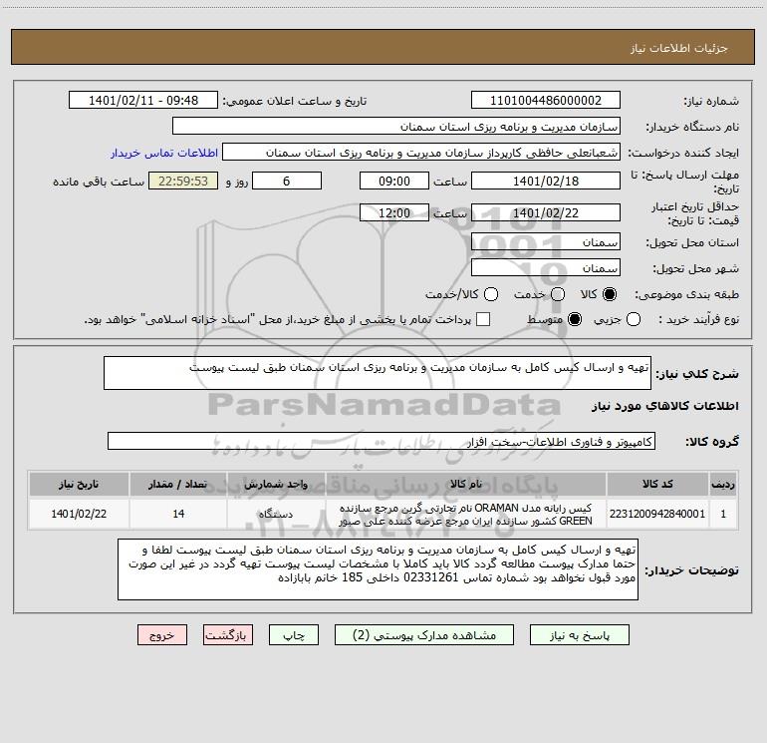Image resolution: width=767 pixels, height=743 pixels.
Task: Click the 'کد کالا' column header
Action: [657, 484]
